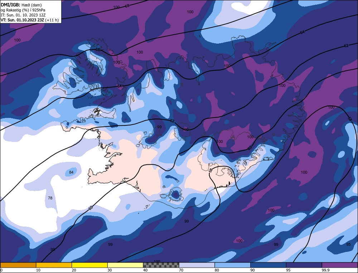Viewport: 358px width, 273px height.
Task: Click the '20' legend tick label
Action: tap(74, 270)
